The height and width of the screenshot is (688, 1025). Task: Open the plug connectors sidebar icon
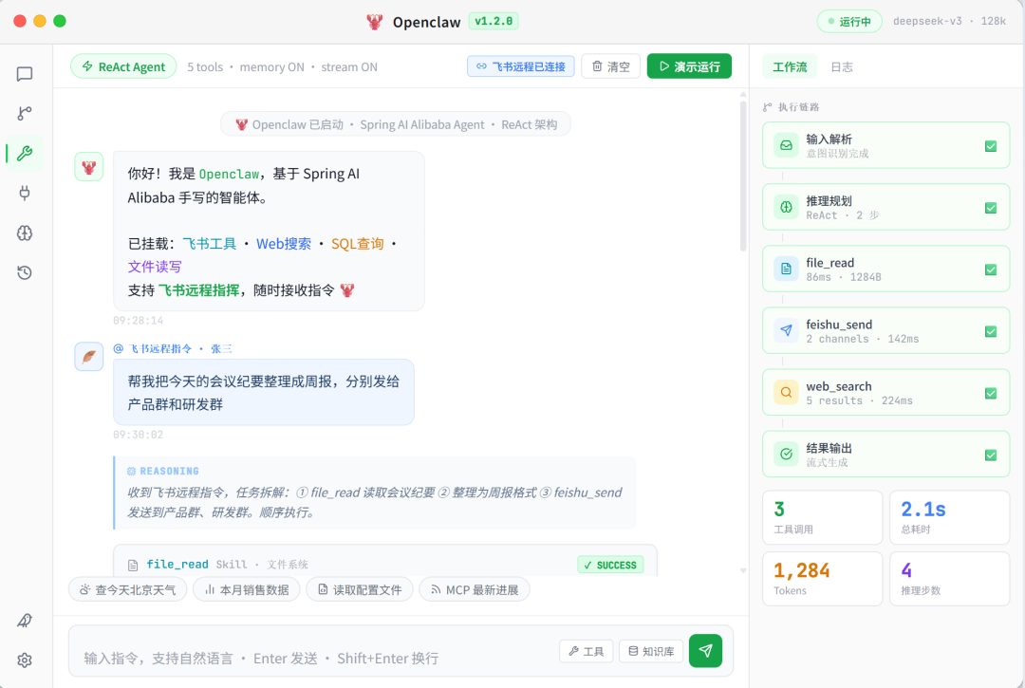(x=25, y=194)
